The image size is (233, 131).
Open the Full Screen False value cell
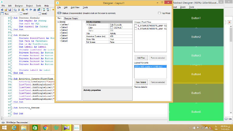pos(121,42)
